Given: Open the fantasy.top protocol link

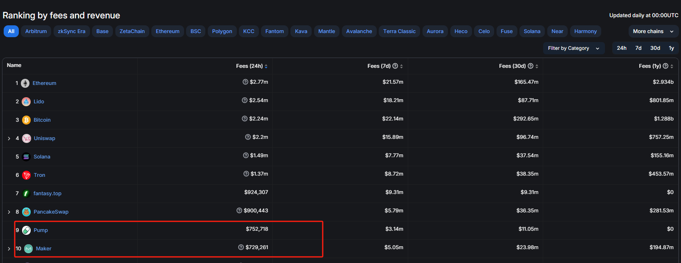Looking at the screenshot, I should click(x=47, y=194).
